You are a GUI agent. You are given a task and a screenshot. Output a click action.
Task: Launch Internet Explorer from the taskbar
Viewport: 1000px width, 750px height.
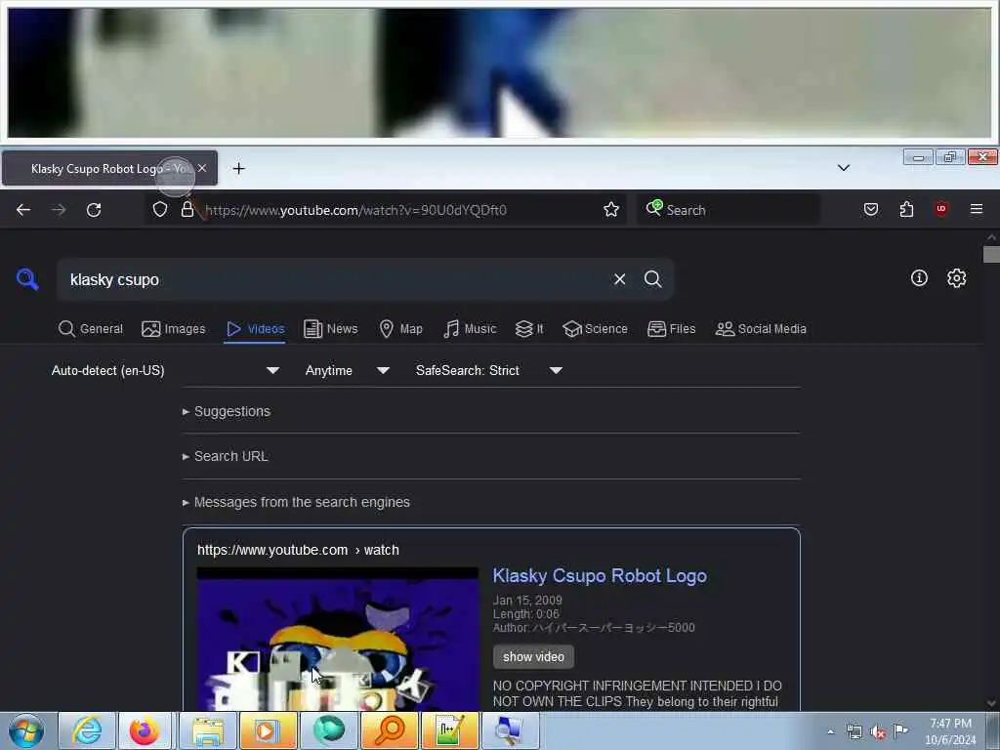tap(87, 730)
